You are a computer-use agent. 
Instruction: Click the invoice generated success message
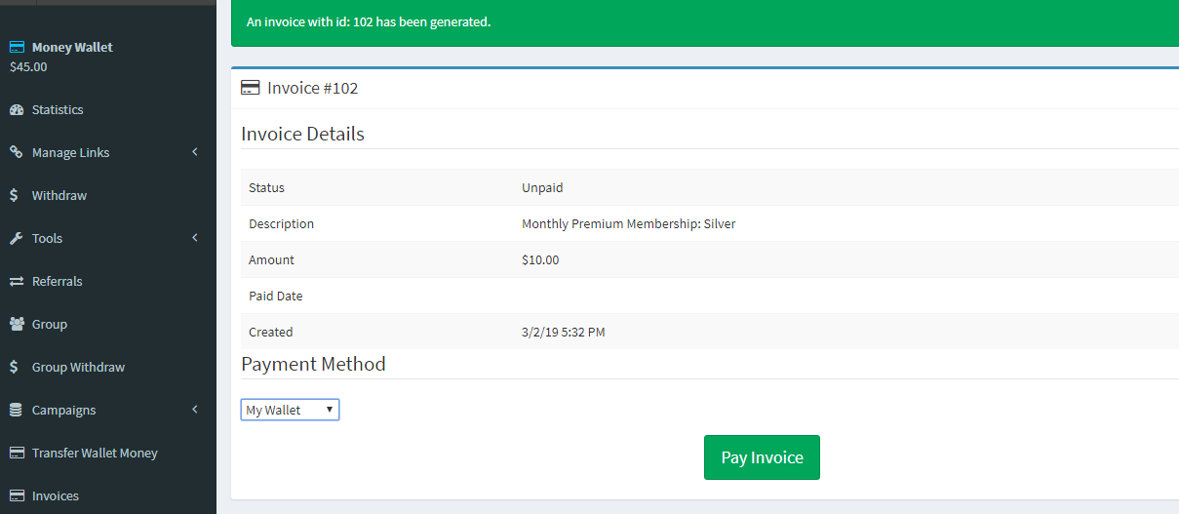[369, 21]
